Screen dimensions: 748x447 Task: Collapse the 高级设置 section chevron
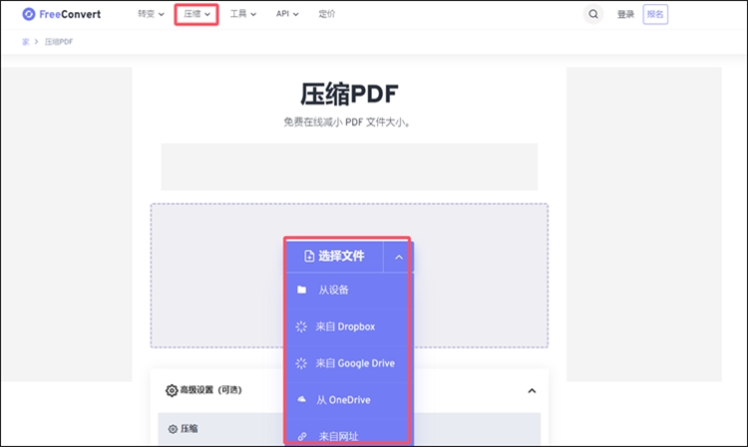pyautogui.click(x=532, y=391)
